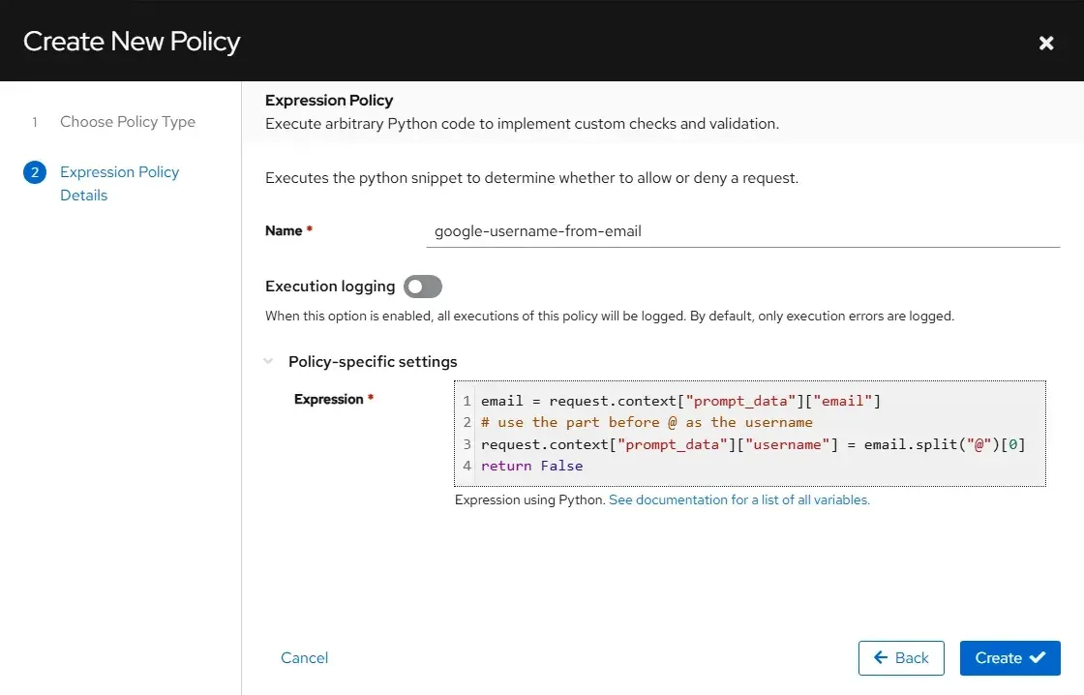Click the Back button
This screenshot has height=695, width=1084.
901,657
